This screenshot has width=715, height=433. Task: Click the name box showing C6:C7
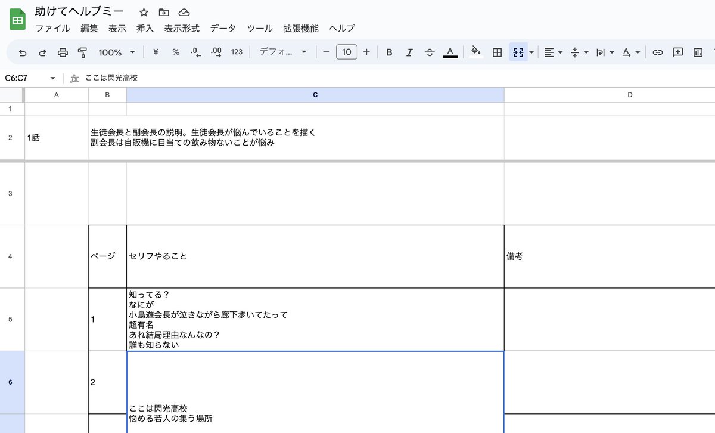point(24,78)
